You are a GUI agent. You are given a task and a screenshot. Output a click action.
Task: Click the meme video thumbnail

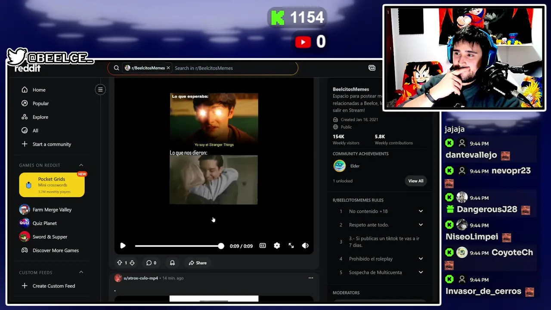[x=214, y=149]
